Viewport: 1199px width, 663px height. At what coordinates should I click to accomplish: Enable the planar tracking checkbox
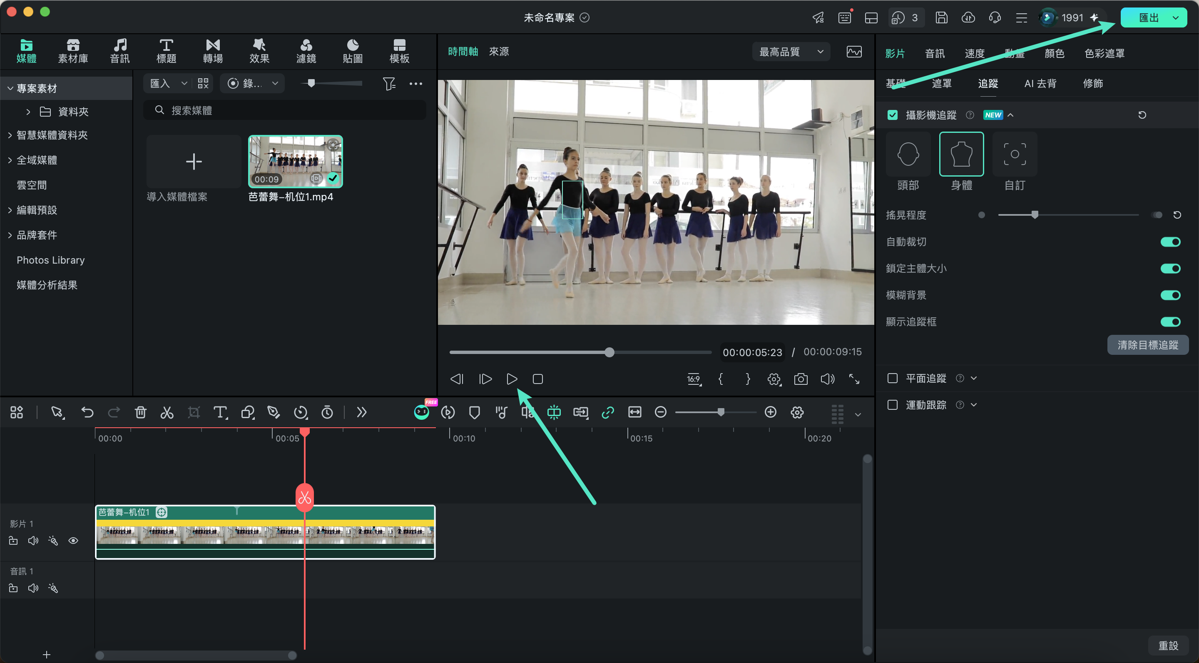pos(892,378)
